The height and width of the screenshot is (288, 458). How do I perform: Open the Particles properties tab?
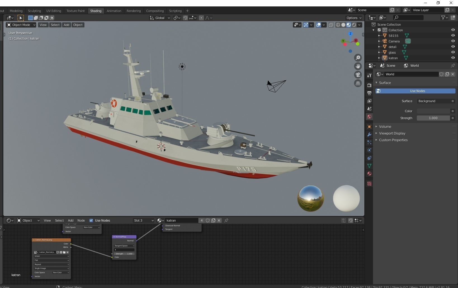point(369,142)
